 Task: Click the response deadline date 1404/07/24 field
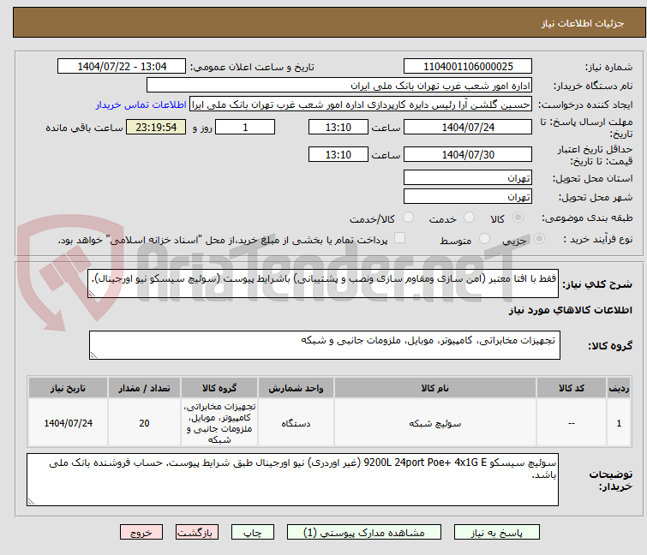tap(468, 127)
